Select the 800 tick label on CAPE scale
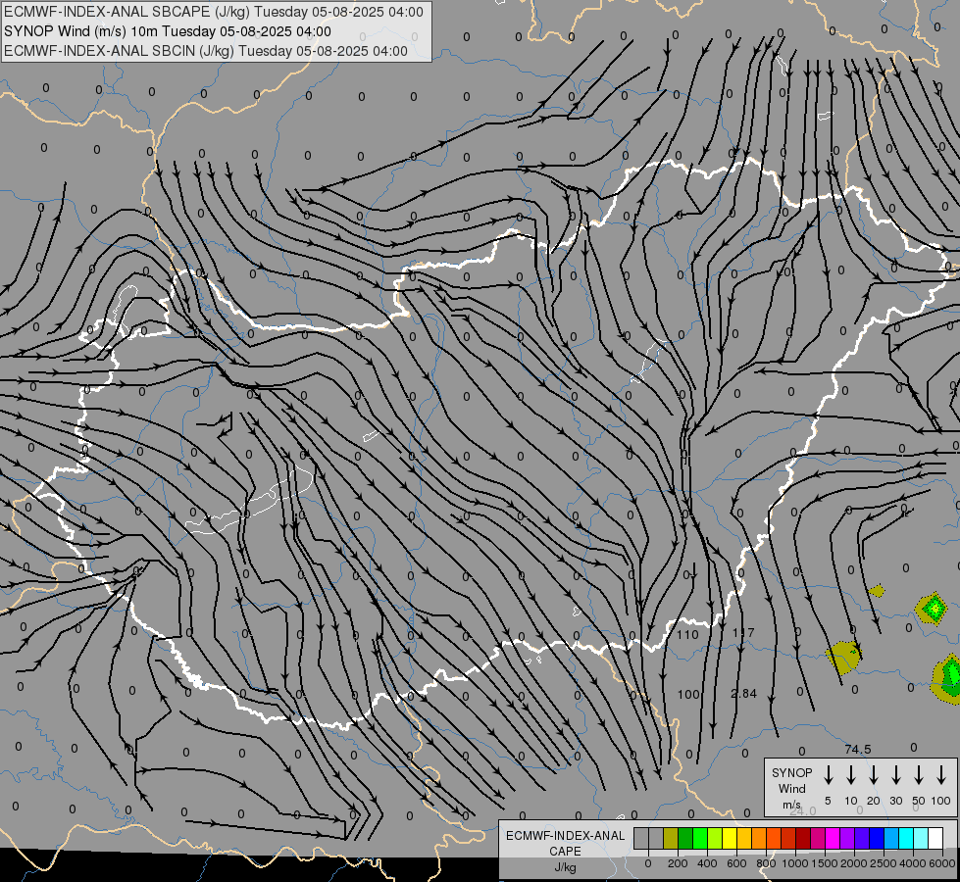The image size is (960, 882). pyautogui.click(x=766, y=863)
